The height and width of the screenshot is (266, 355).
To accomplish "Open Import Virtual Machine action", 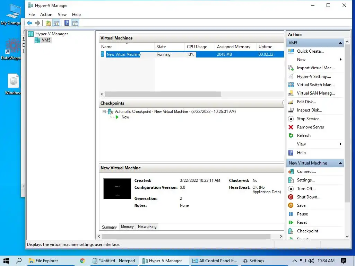I will click(315, 68).
